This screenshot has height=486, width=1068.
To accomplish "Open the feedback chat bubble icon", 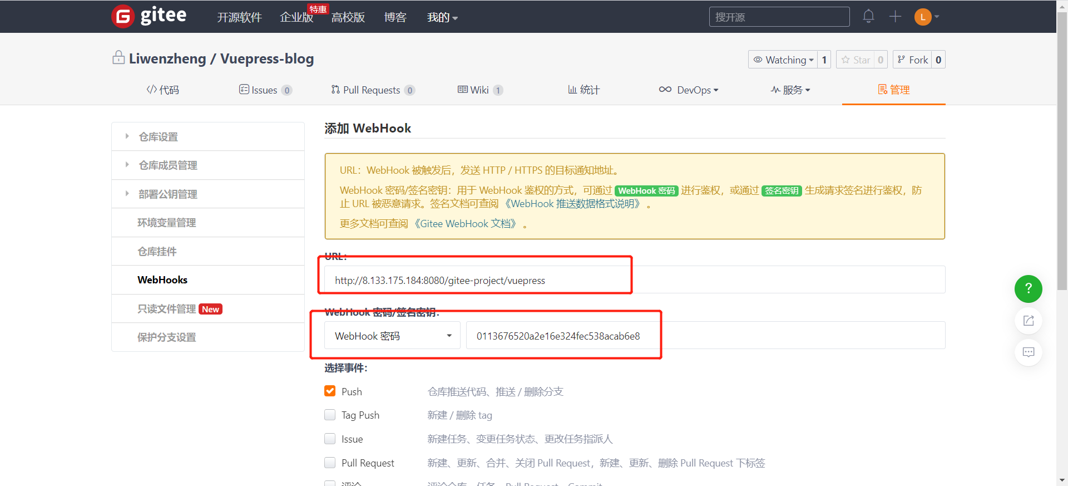I will click(x=1029, y=352).
